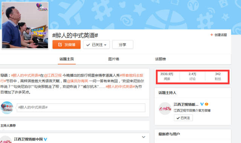Click the first #醉人的中式英语# hashtag in the intro
This screenshot has width=241, height=143.
[26, 75]
